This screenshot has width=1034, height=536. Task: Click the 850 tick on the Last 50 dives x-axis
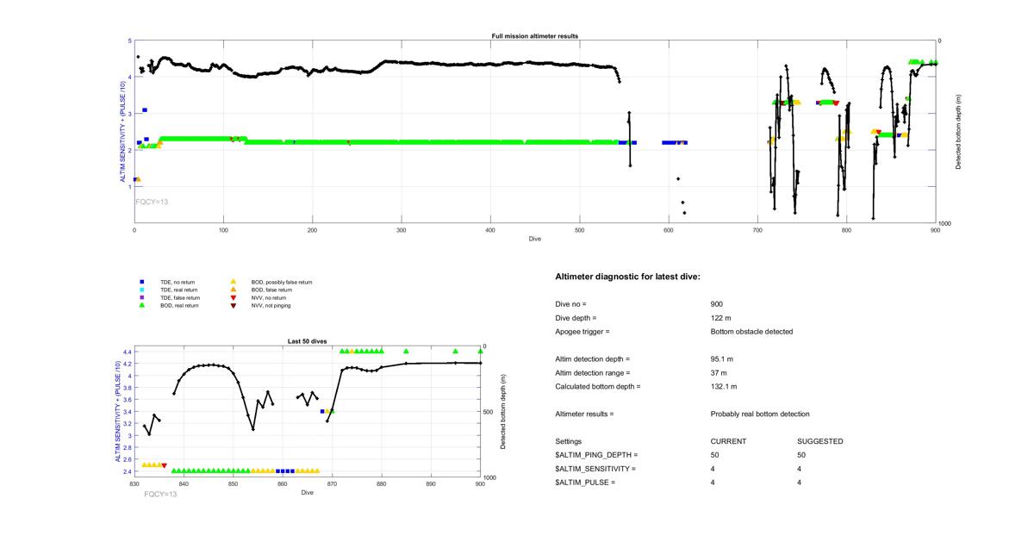point(233,484)
